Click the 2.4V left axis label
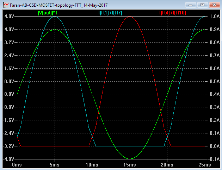222x170 pixels. [9, 55]
